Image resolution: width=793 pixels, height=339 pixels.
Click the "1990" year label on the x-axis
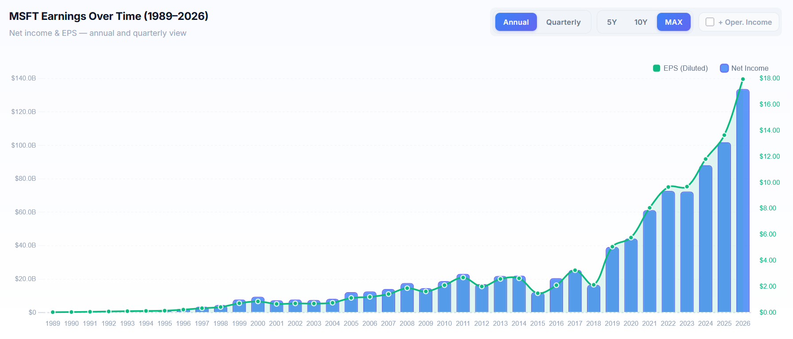click(x=71, y=324)
